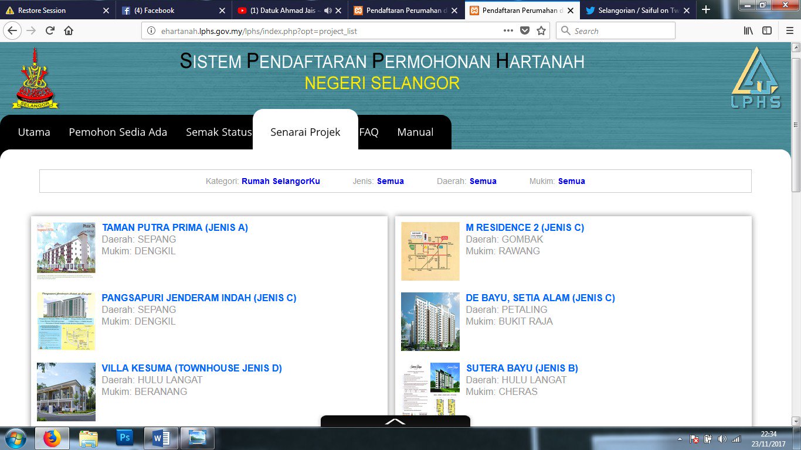Open the Firefox home page
Viewport: 801px width, 450px height.
(69, 31)
